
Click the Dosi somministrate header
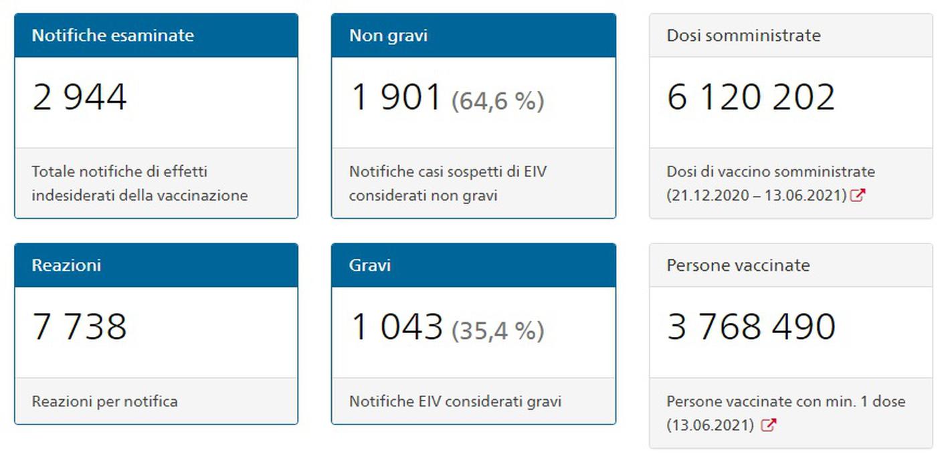point(791,35)
